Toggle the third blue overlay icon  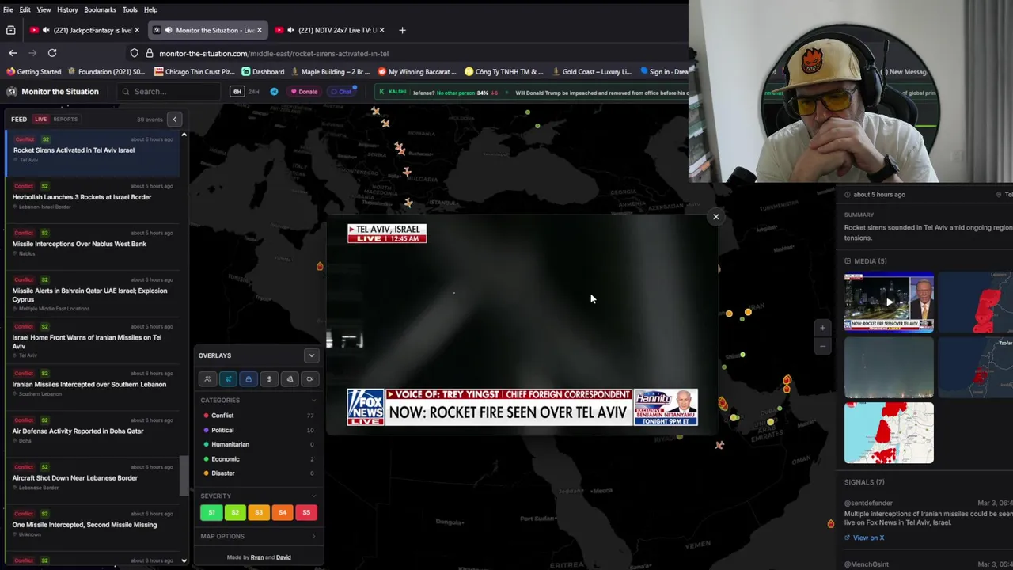pos(249,378)
